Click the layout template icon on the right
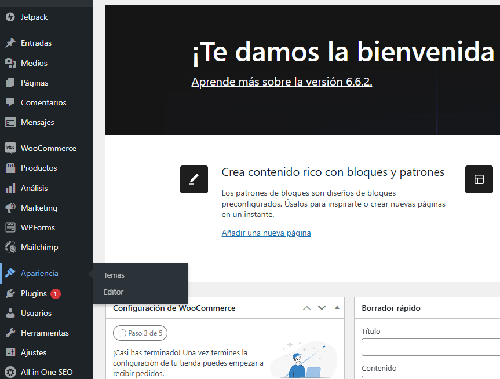The width and height of the screenshot is (500, 379). [479, 179]
